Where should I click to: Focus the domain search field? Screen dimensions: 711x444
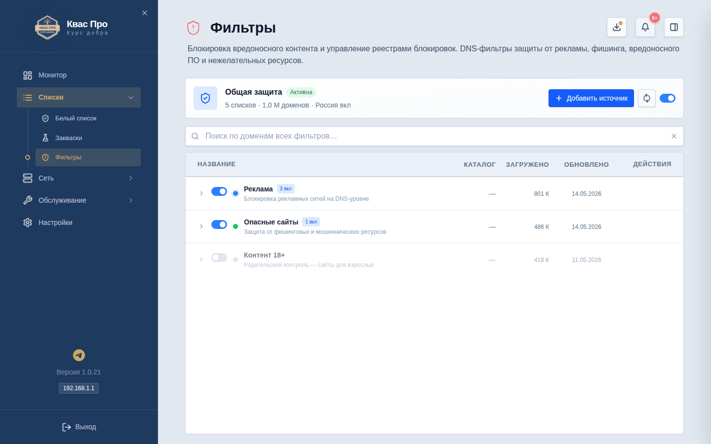click(x=434, y=136)
